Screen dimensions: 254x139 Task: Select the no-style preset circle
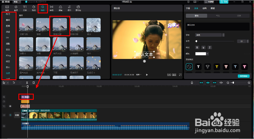[x=189, y=67]
